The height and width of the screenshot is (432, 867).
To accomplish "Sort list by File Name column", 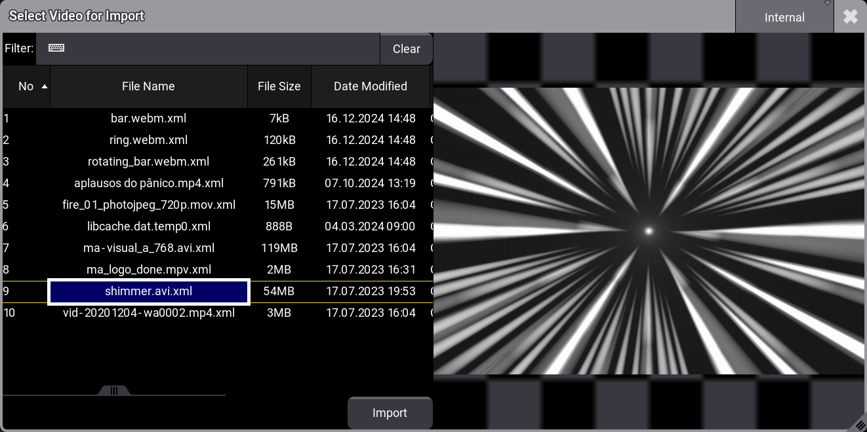I will coord(148,86).
